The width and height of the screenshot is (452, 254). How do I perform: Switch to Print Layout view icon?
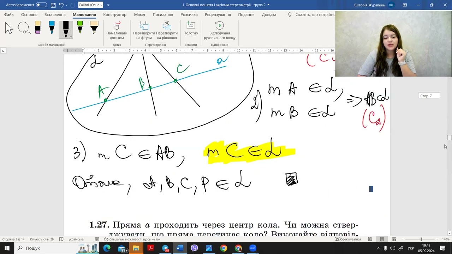click(382, 239)
